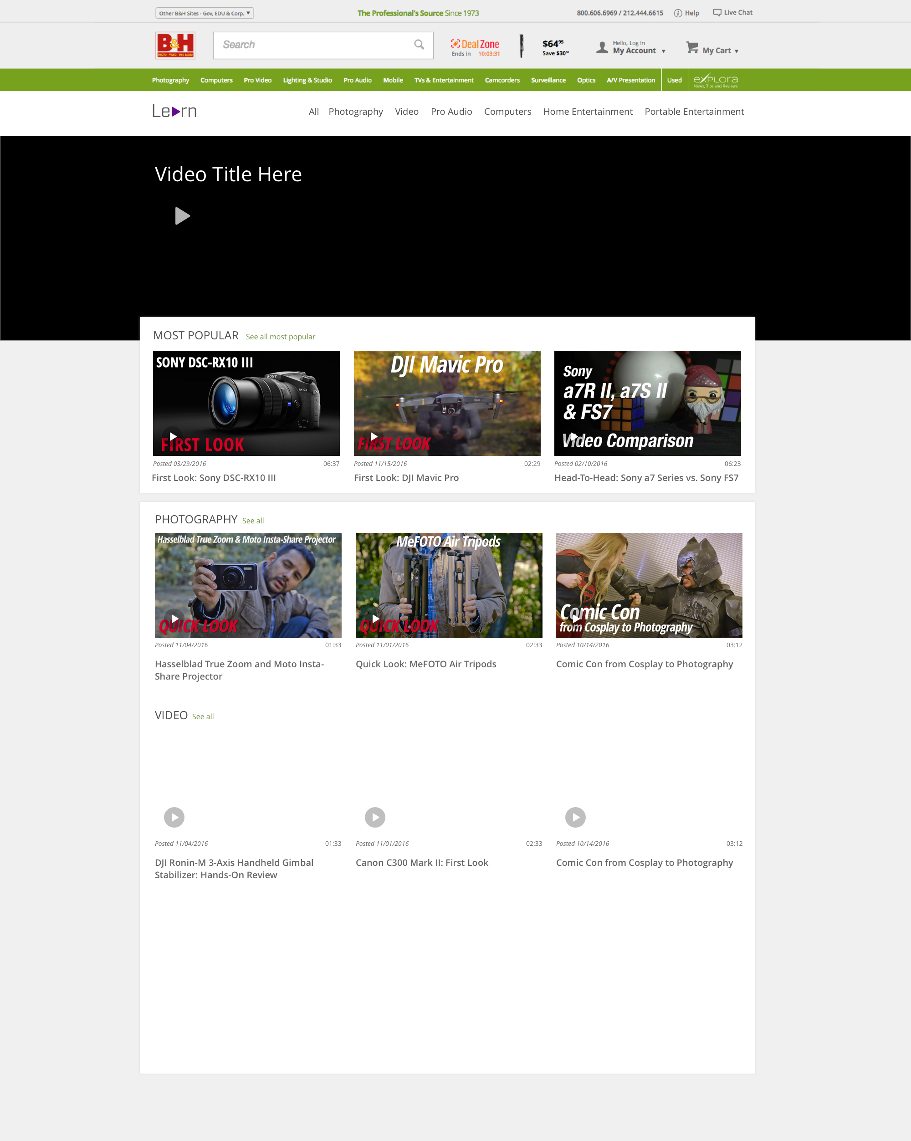This screenshot has width=911, height=1141.
Task: Play the Sony DSC-RX10 III video
Action: (173, 437)
